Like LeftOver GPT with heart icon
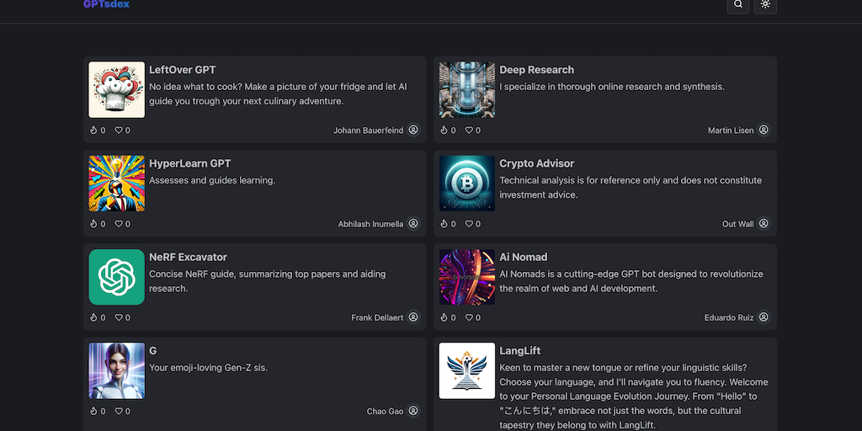The width and height of the screenshot is (862, 431). [x=118, y=130]
